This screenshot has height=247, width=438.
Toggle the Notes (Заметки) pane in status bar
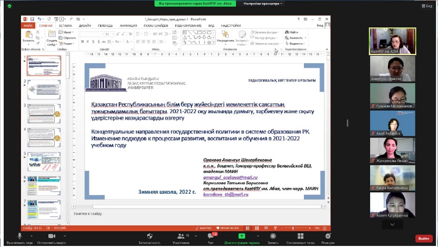(202, 228)
